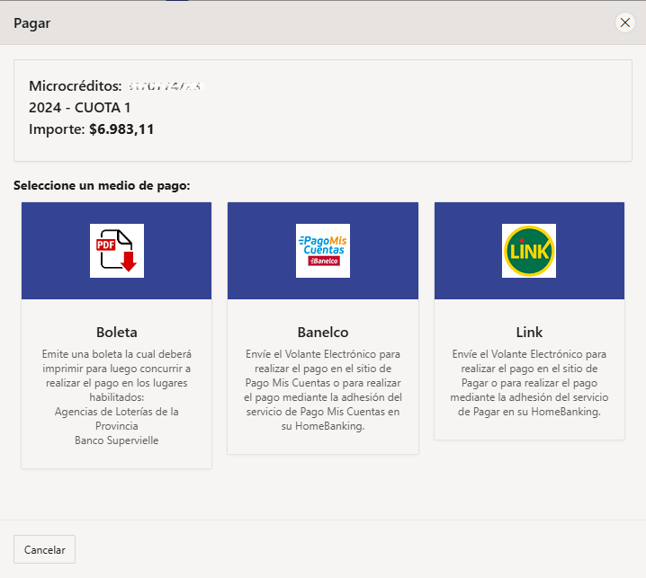The height and width of the screenshot is (578, 646).
Task: Click the Link description about HomeBanking
Action: point(529,383)
